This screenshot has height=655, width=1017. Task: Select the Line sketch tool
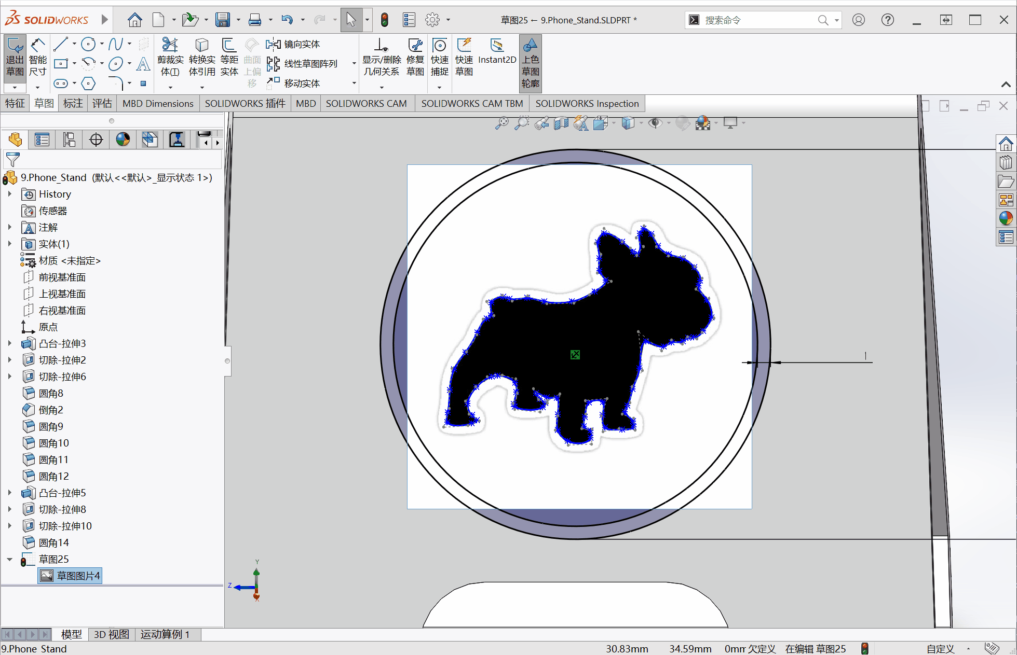[61, 44]
